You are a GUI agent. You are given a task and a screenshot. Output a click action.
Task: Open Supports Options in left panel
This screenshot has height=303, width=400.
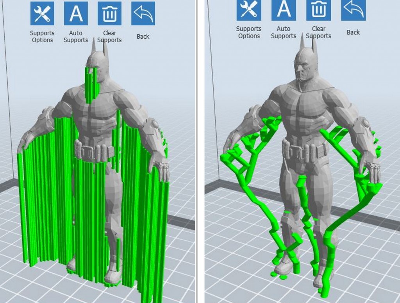click(x=42, y=13)
